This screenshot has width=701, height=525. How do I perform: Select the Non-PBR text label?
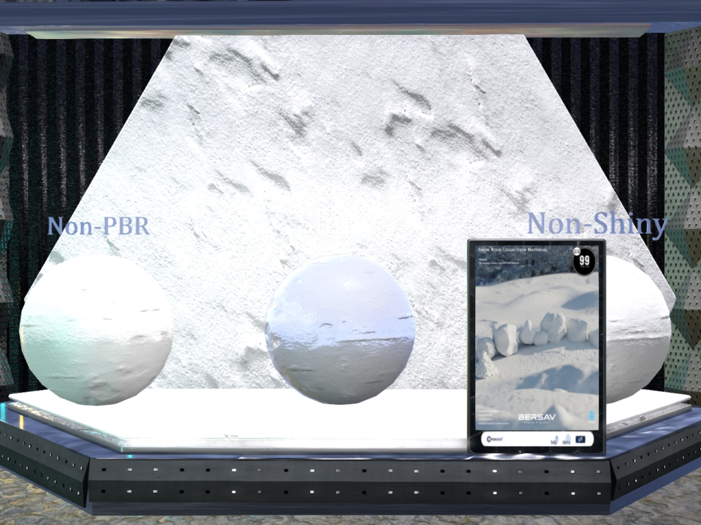pyautogui.click(x=98, y=225)
